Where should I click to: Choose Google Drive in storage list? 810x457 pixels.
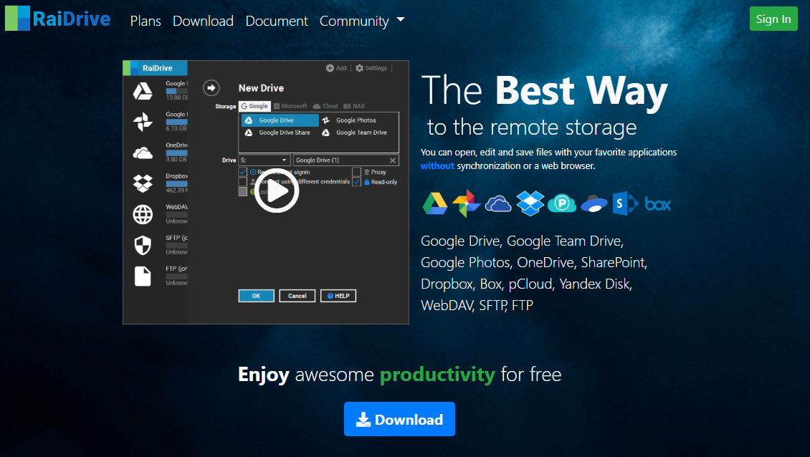[x=280, y=120]
